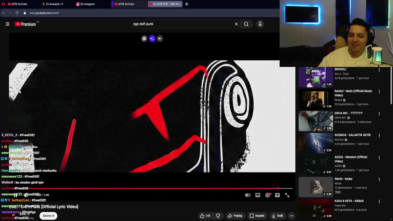Toggle subtitles/captions in player
The height and width of the screenshot is (221, 393).
tap(258, 195)
